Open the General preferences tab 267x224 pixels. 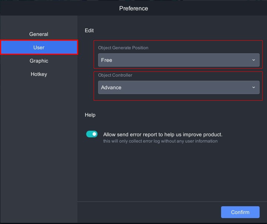(39, 34)
